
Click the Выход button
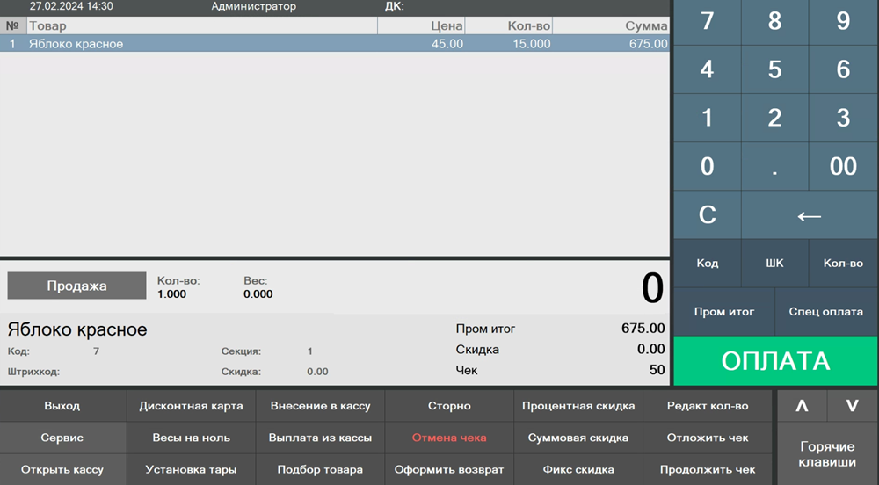pyautogui.click(x=62, y=406)
